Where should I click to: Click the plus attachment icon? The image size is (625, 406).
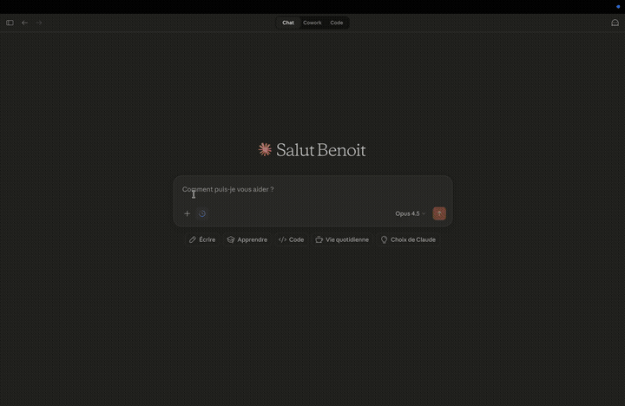point(187,213)
